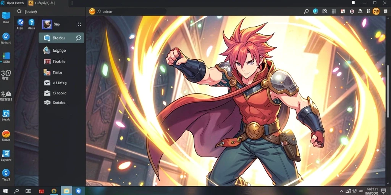Open the Sadabd item in side panel
This screenshot has height=195, width=391.
[61, 102]
